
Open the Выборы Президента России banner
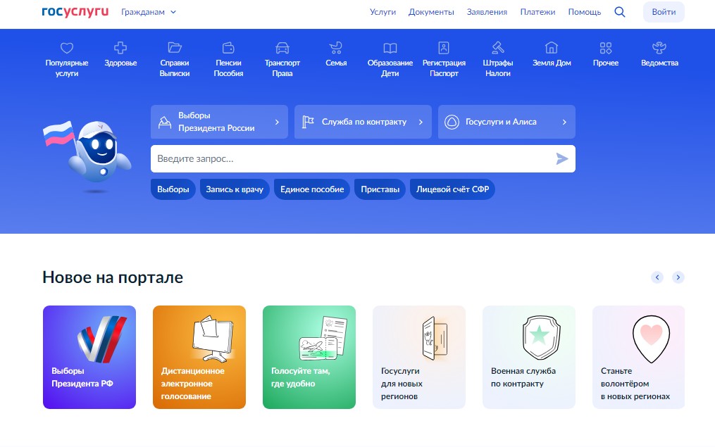219,122
